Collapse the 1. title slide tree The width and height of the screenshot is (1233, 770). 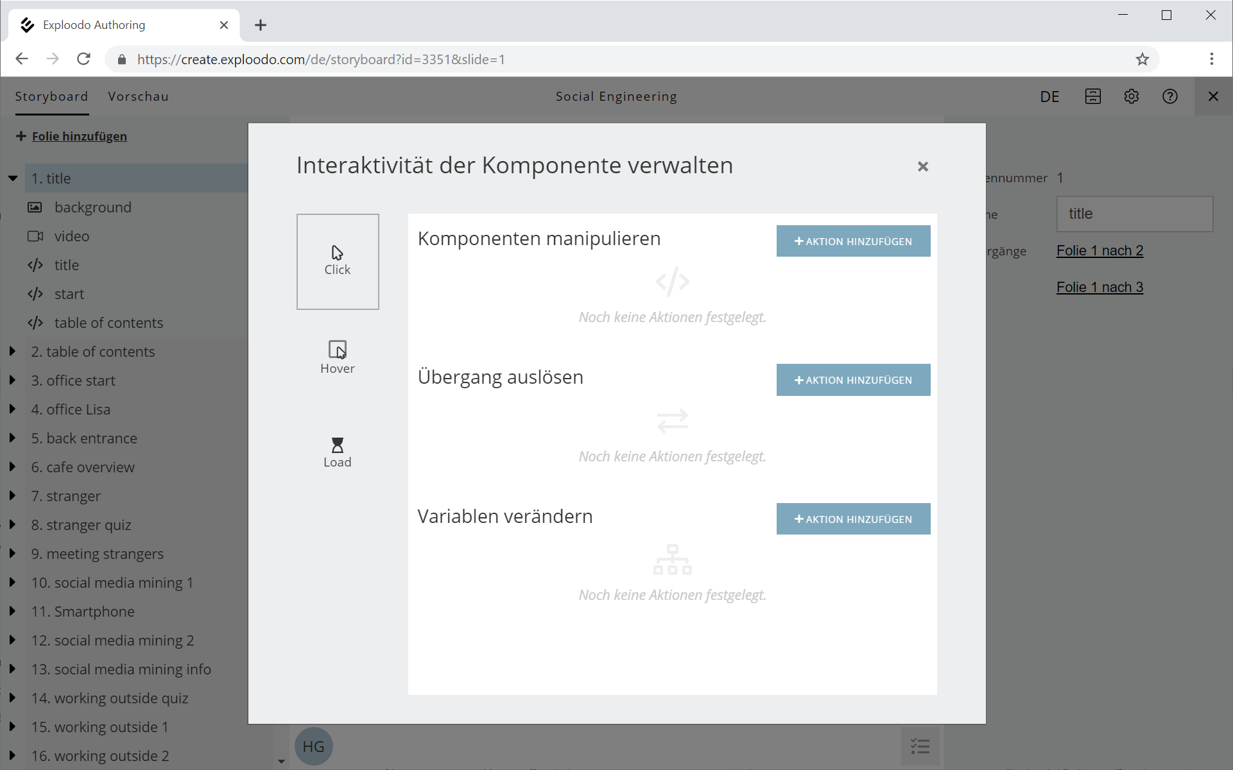tap(13, 178)
